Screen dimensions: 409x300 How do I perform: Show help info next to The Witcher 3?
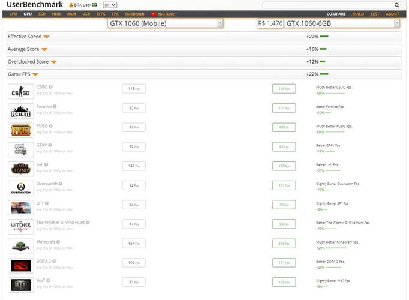pyautogui.click(x=88, y=222)
